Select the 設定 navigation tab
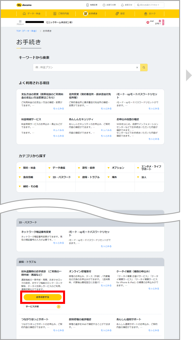 120,13
